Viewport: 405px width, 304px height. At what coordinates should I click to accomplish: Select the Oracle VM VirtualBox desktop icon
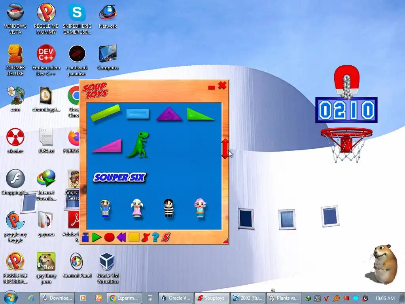coord(108,268)
